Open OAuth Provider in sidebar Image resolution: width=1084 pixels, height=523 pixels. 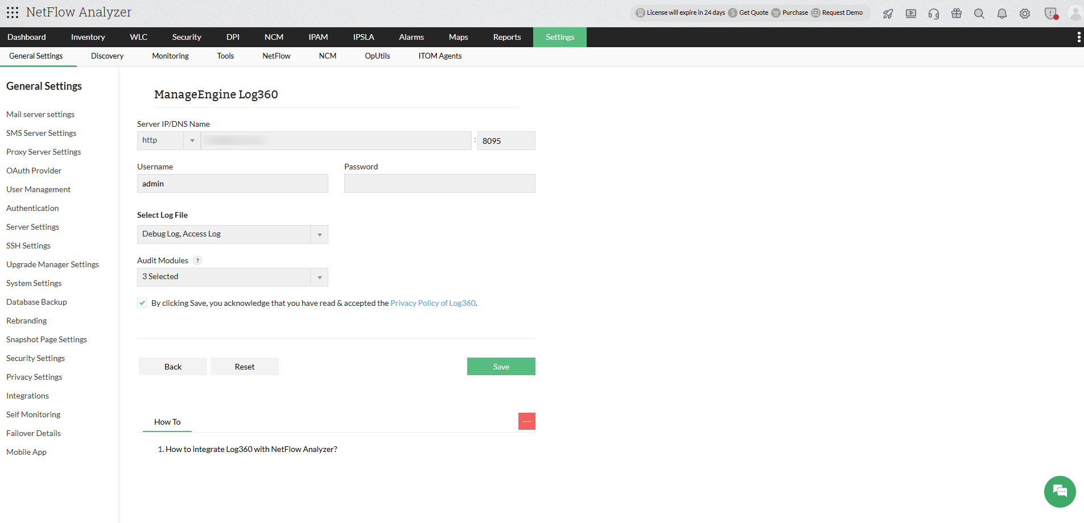34,171
